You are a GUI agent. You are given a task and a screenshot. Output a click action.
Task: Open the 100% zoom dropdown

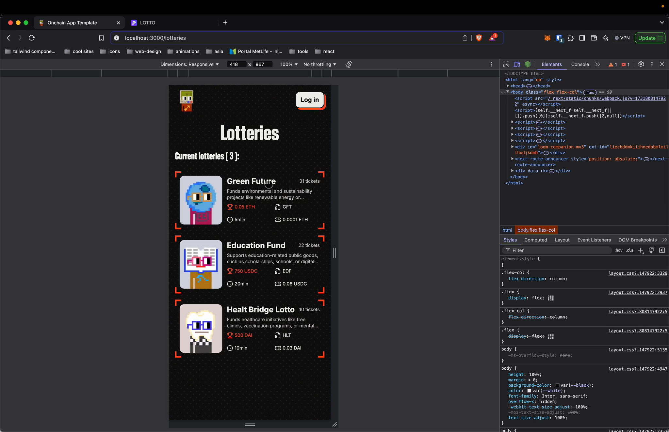(x=289, y=64)
